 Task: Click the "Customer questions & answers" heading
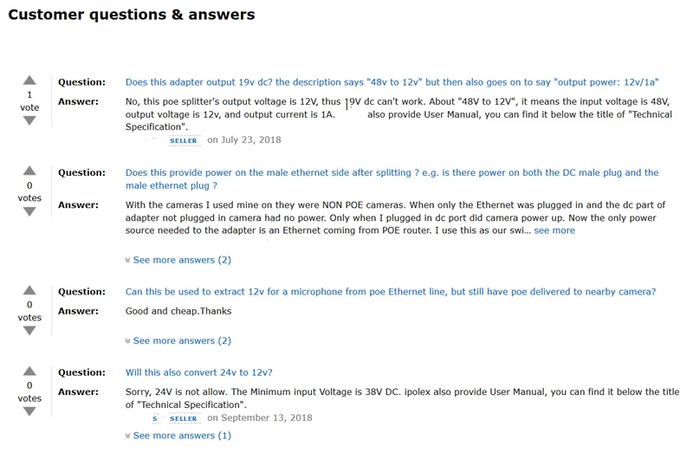pos(132,15)
